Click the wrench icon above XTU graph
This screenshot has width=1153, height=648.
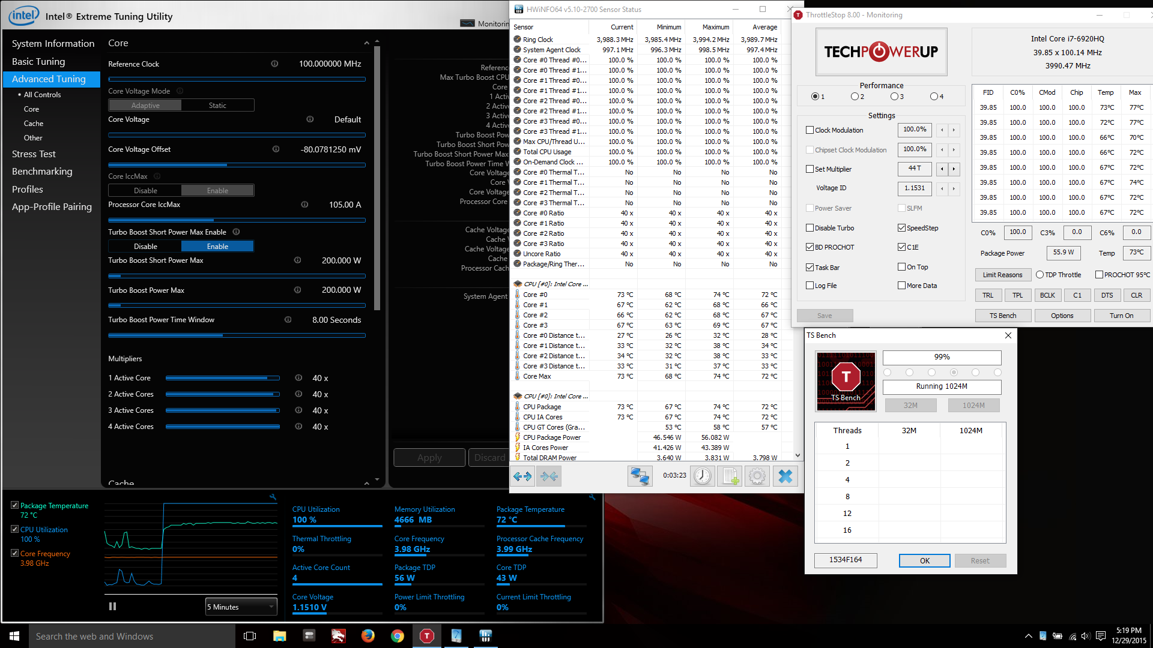[x=273, y=497]
